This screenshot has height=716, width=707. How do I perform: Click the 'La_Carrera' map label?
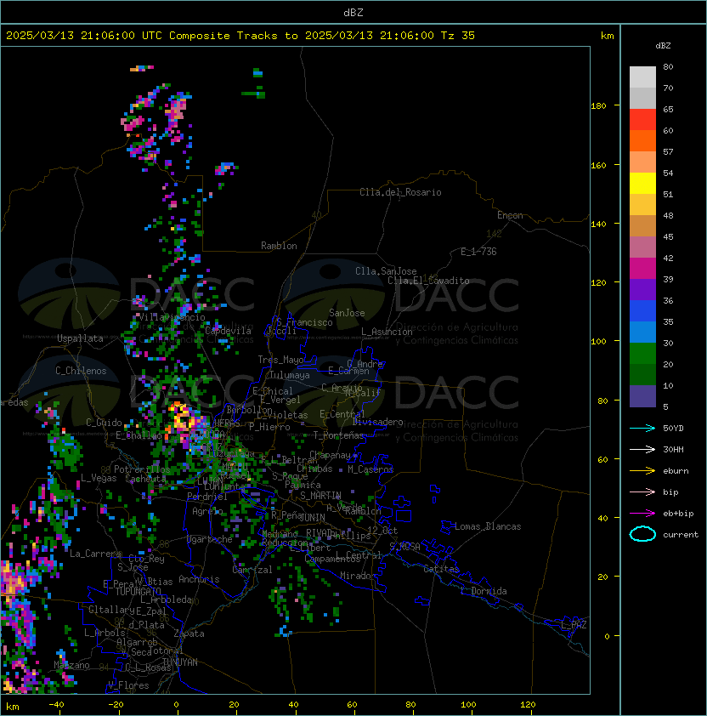(95, 554)
